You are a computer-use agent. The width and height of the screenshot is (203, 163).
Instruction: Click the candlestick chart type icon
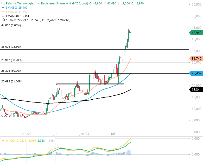click(3, 4)
